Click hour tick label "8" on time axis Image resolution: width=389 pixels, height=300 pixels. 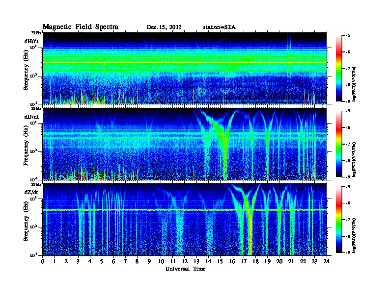[x=137, y=262]
